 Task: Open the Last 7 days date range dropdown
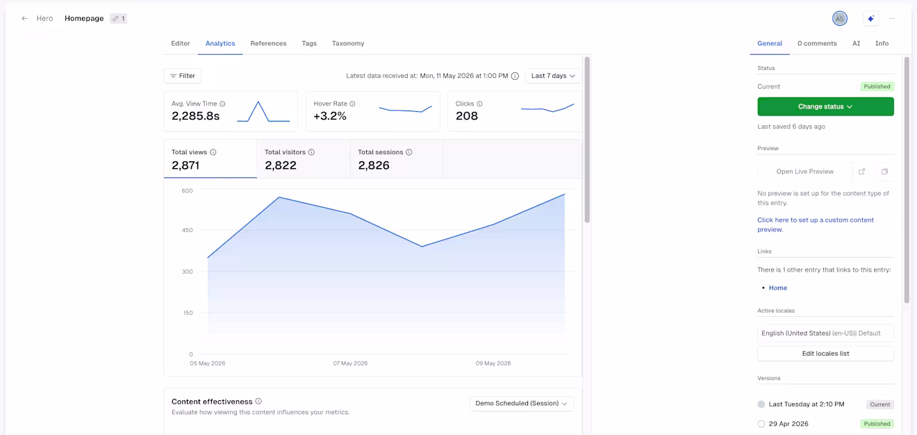[x=554, y=76]
